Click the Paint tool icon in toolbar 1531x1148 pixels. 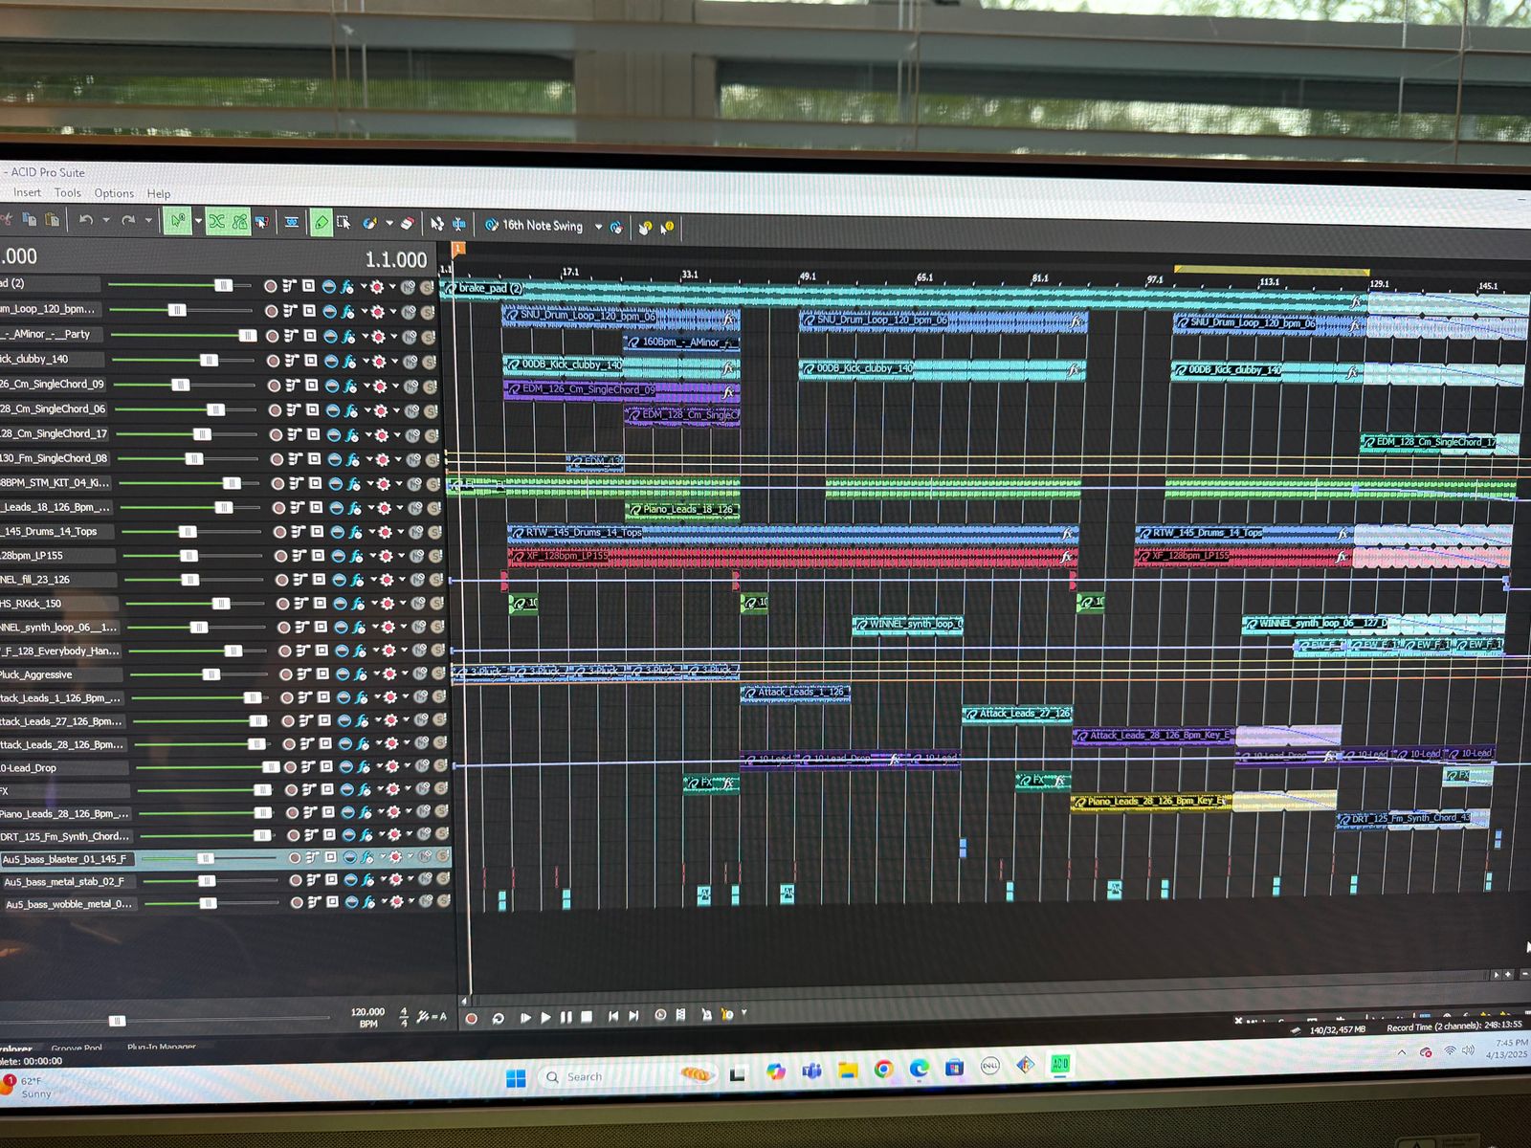pos(369,224)
